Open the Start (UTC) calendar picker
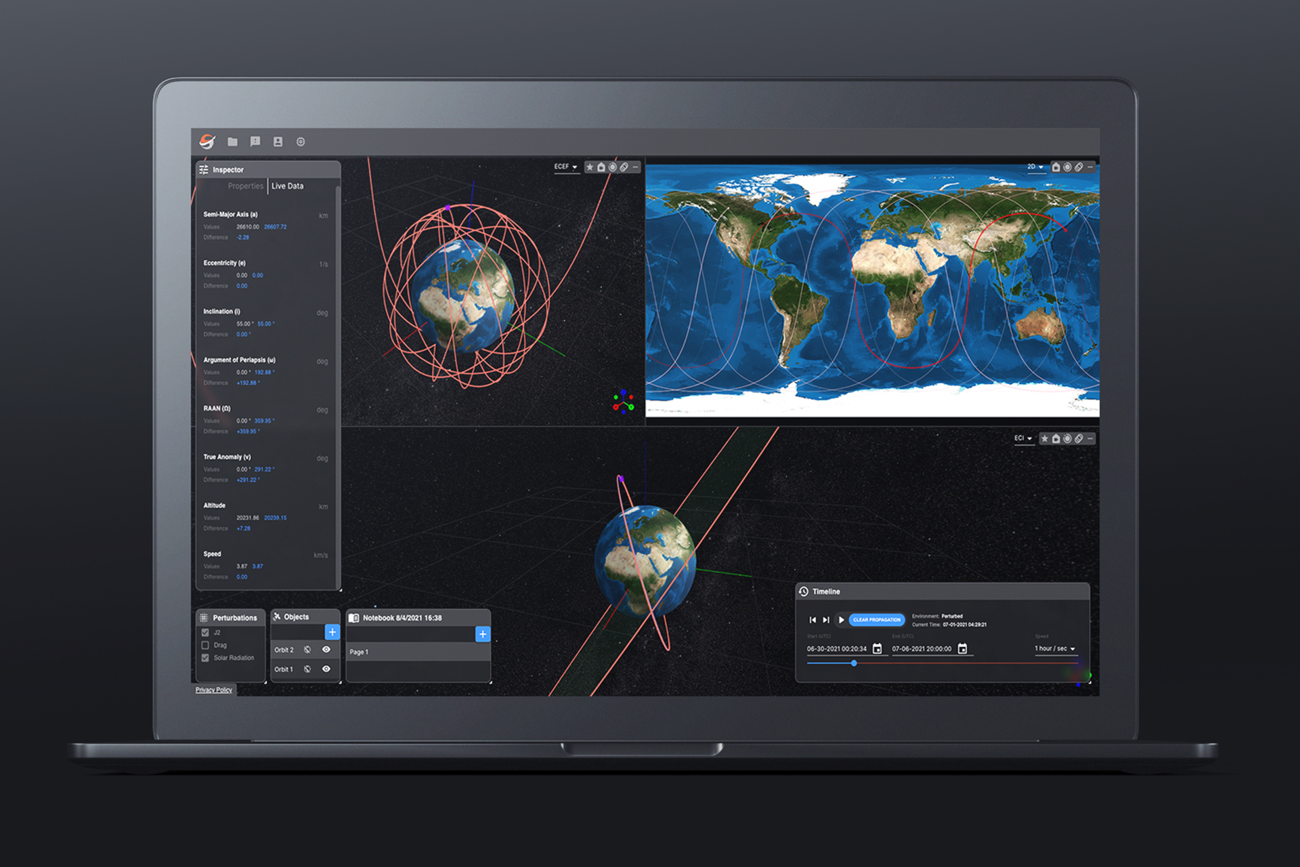 pos(877,649)
